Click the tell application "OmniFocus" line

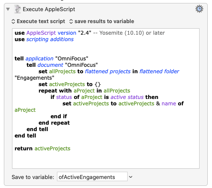(x=51, y=59)
